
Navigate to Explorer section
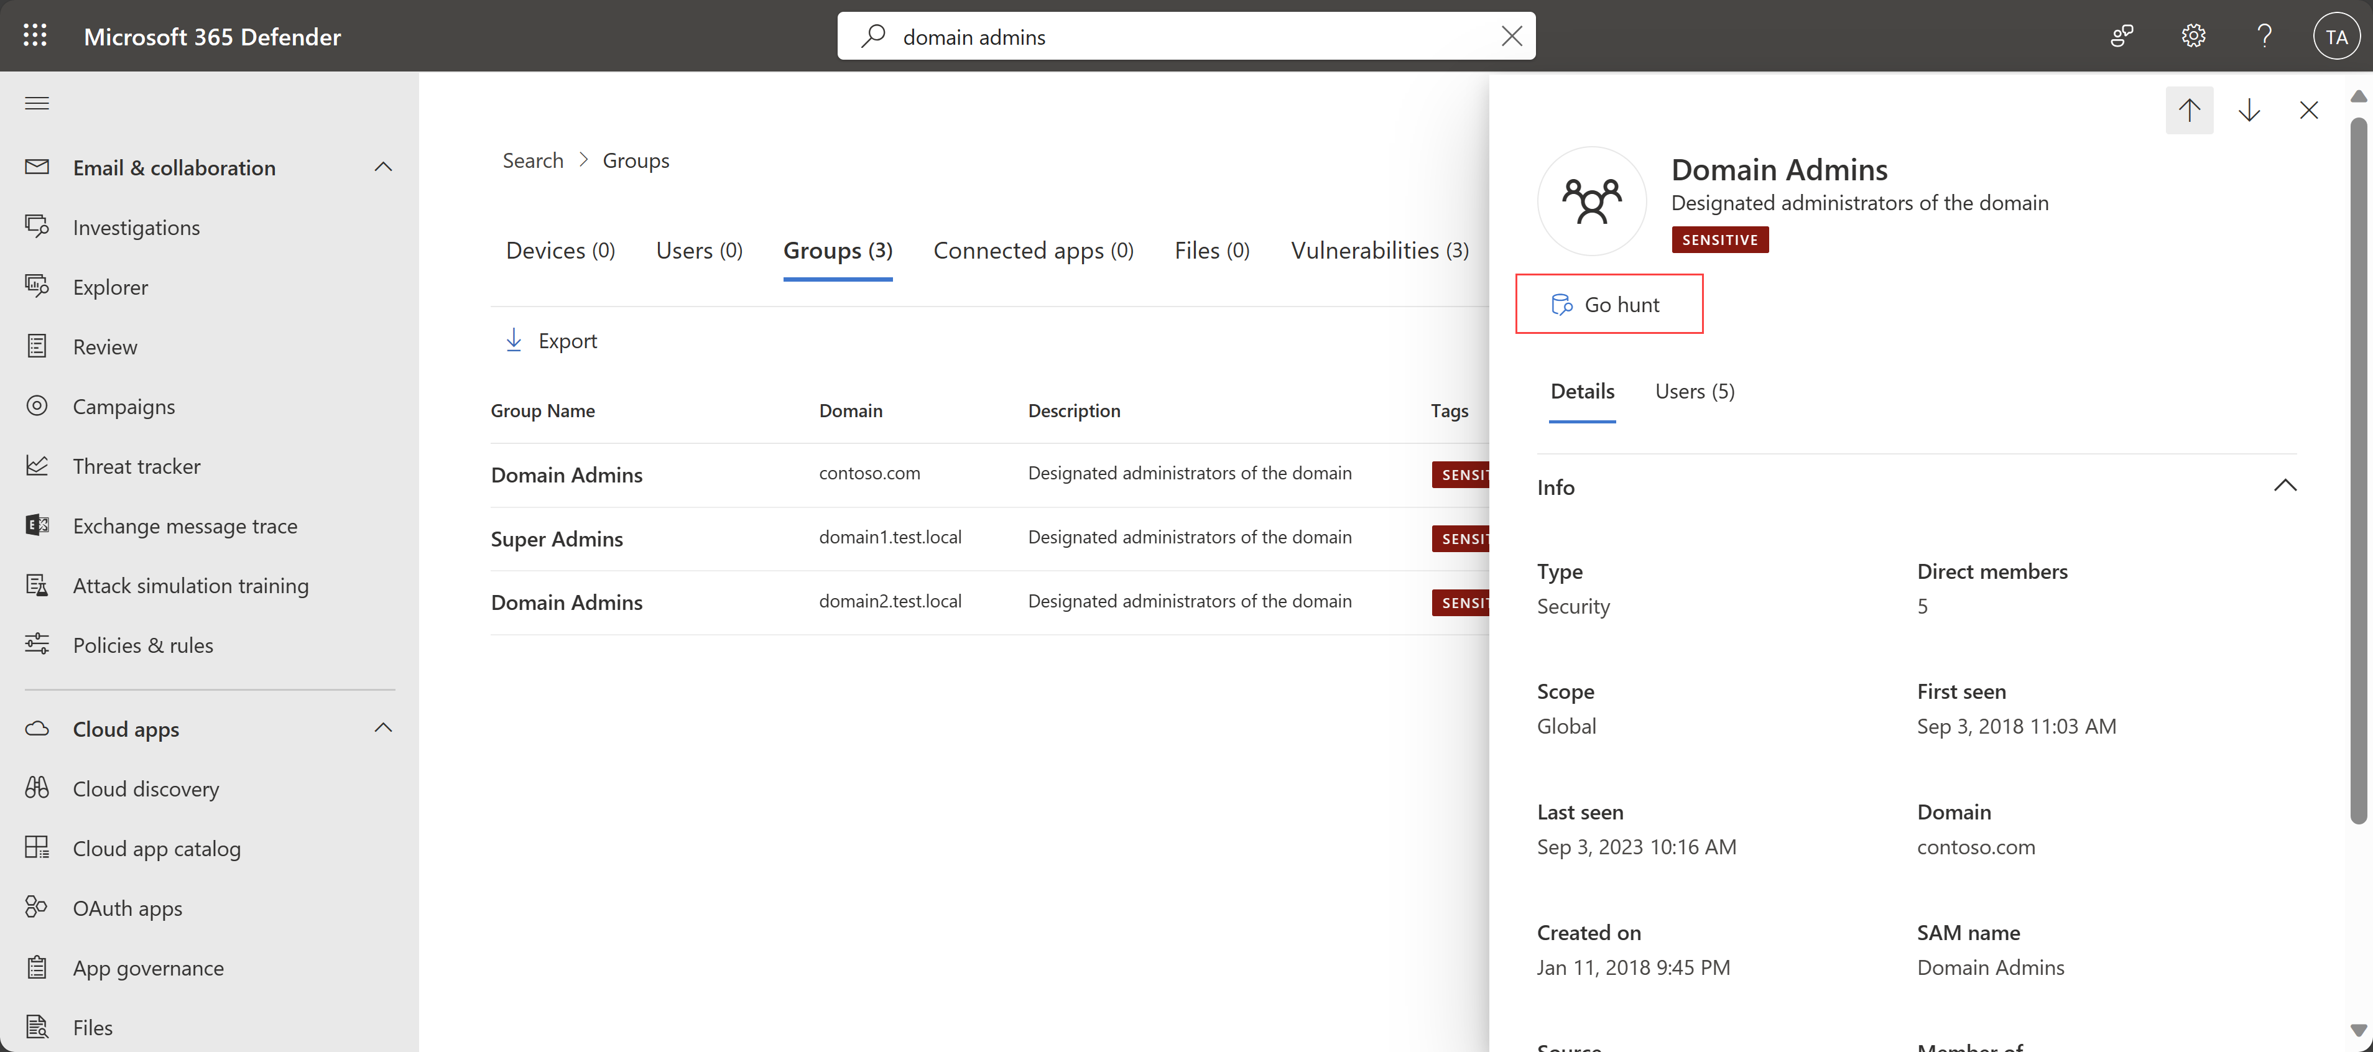(x=109, y=285)
